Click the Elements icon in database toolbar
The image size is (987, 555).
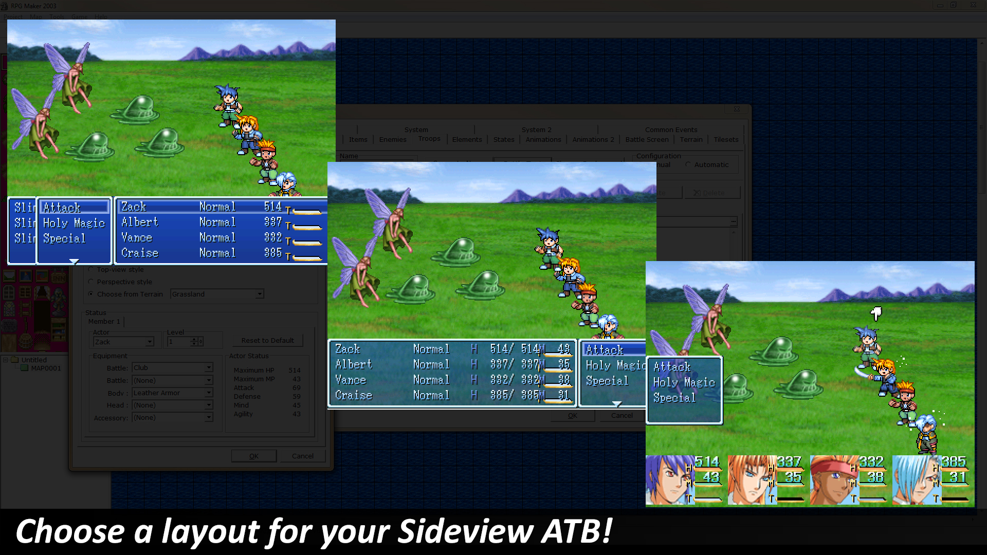[466, 139]
